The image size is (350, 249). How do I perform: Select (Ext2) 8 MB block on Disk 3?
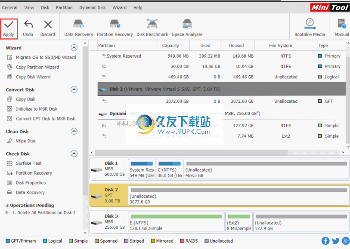239,222
